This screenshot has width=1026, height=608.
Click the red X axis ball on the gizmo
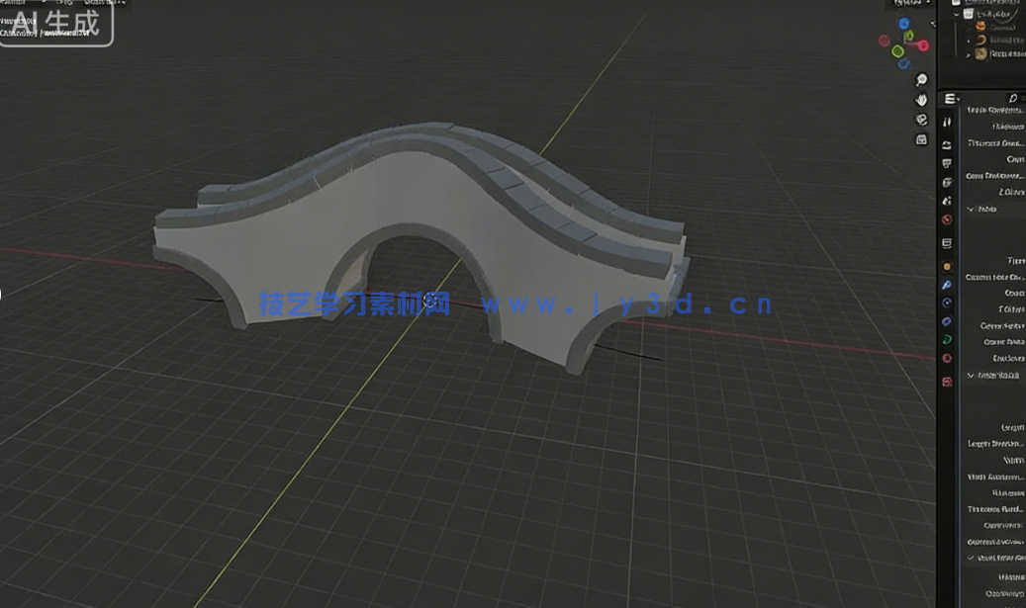tap(925, 44)
